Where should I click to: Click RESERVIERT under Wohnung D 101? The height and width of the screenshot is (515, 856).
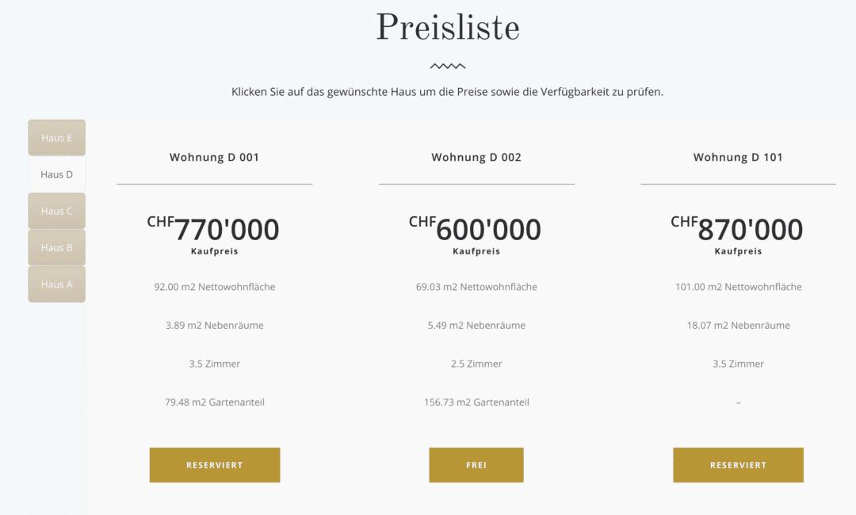738,465
